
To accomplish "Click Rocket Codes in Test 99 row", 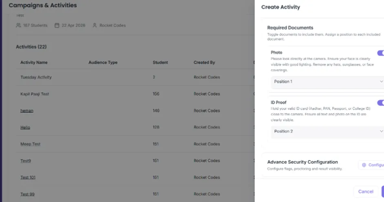I will pyautogui.click(x=207, y=194).
